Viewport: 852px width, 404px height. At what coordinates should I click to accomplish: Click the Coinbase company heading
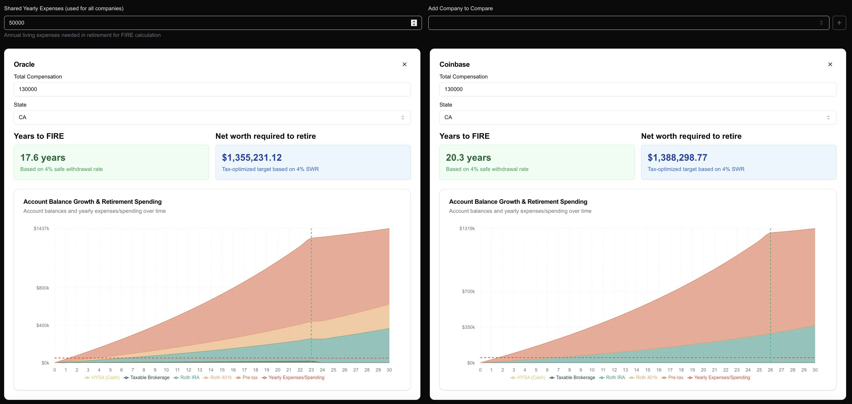454,64
